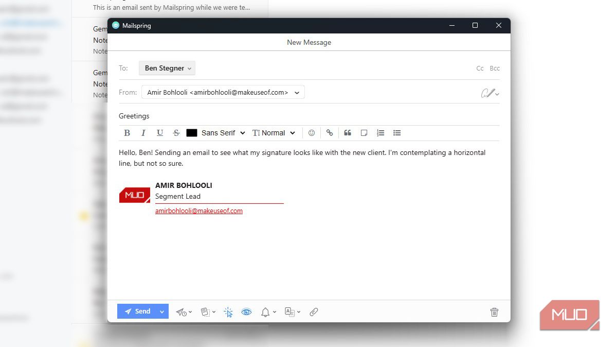
Task: Toggle underline formatting
Action: click(160, 133)
